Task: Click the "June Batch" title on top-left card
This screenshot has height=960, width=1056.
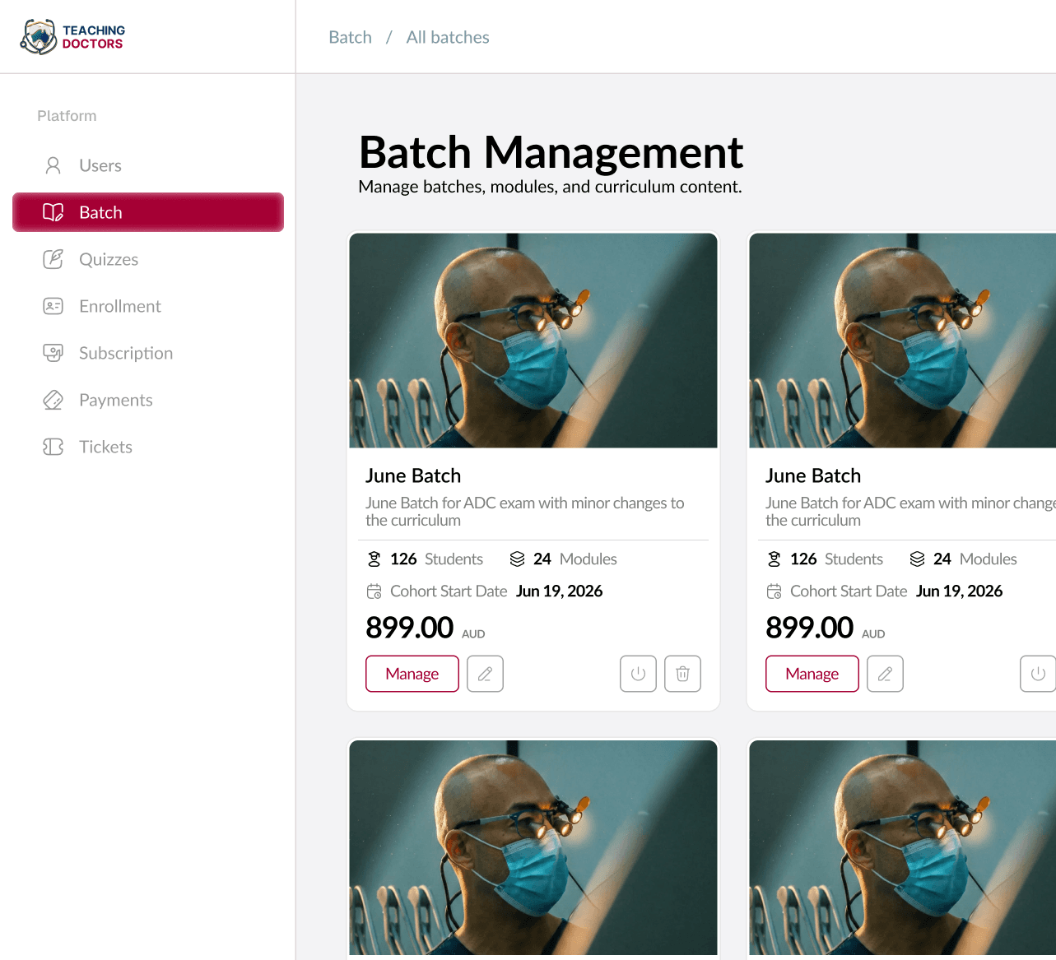Action: coord(413,475)
